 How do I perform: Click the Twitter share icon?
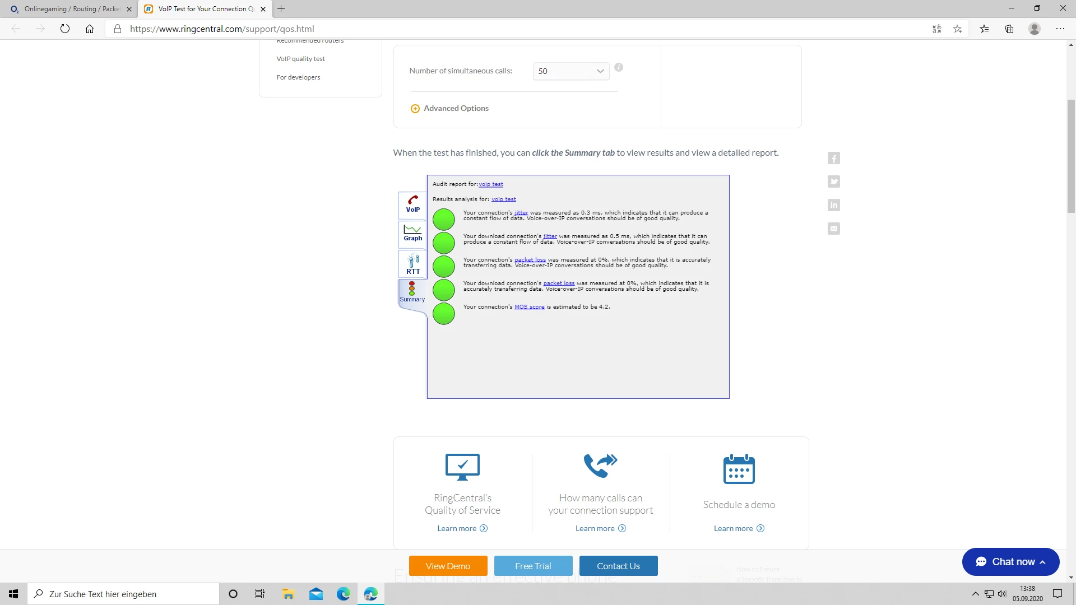(834, 182)
